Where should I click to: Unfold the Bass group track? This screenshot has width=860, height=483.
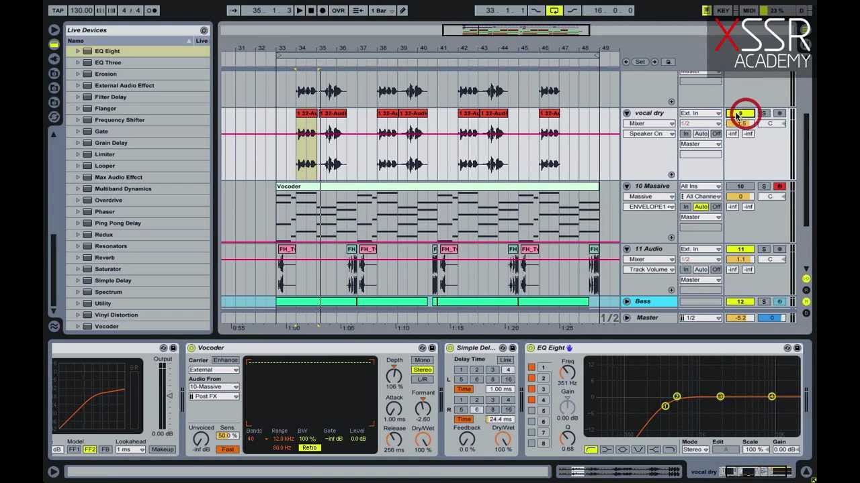coord(626,302)
